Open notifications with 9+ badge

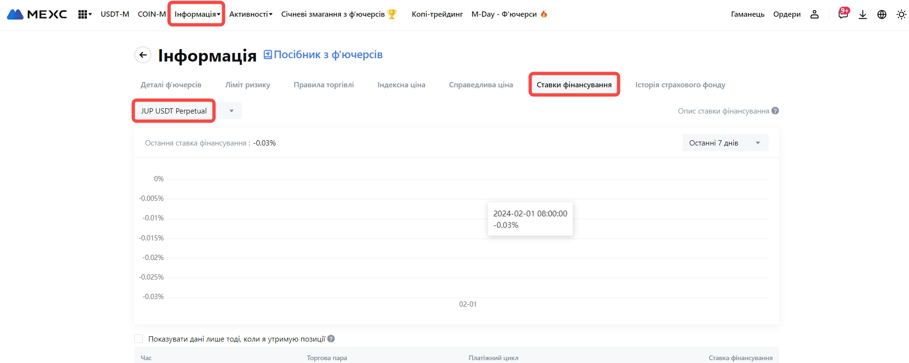(843, 14)
